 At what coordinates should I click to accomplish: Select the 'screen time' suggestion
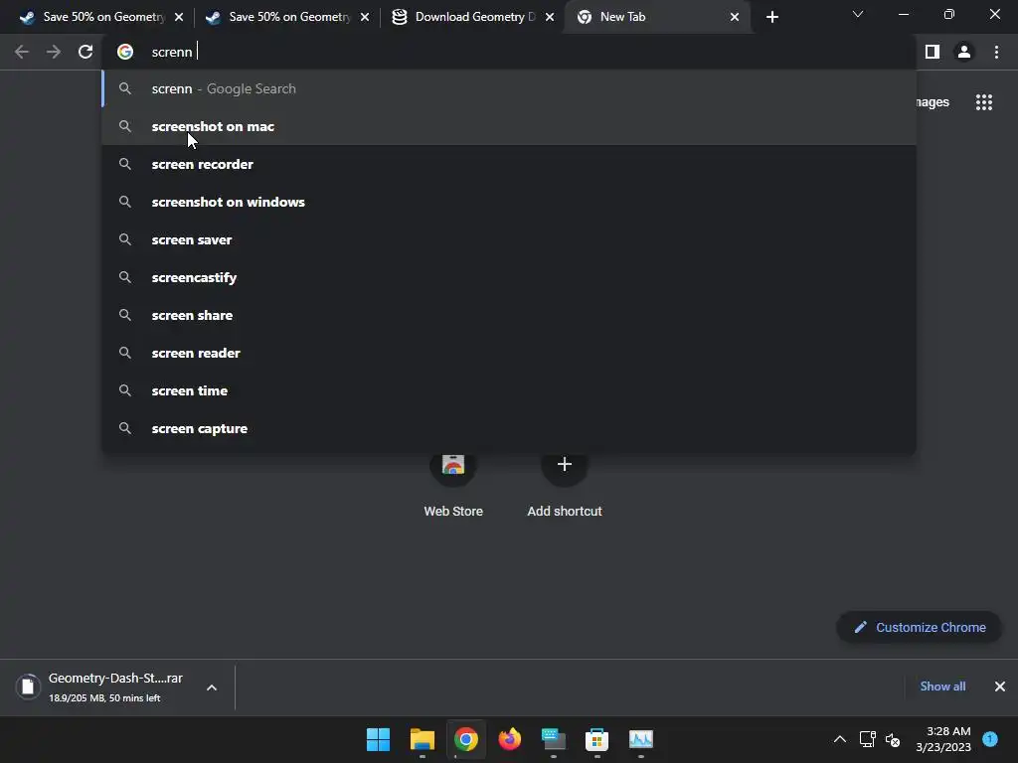tap(509, 389)
